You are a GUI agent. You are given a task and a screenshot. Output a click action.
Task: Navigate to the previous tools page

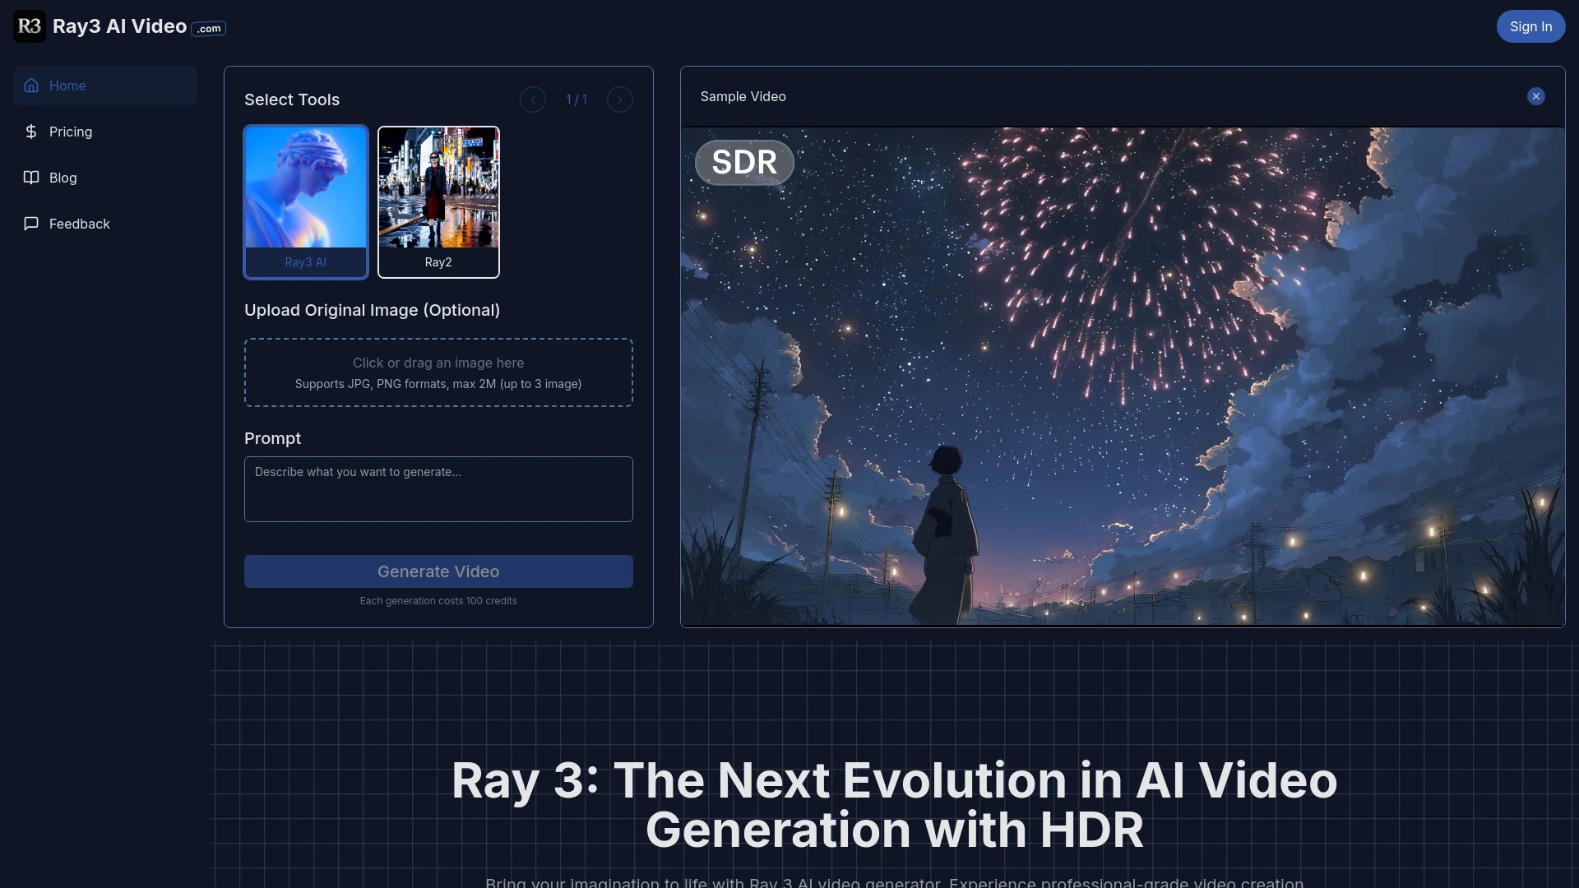533,99
